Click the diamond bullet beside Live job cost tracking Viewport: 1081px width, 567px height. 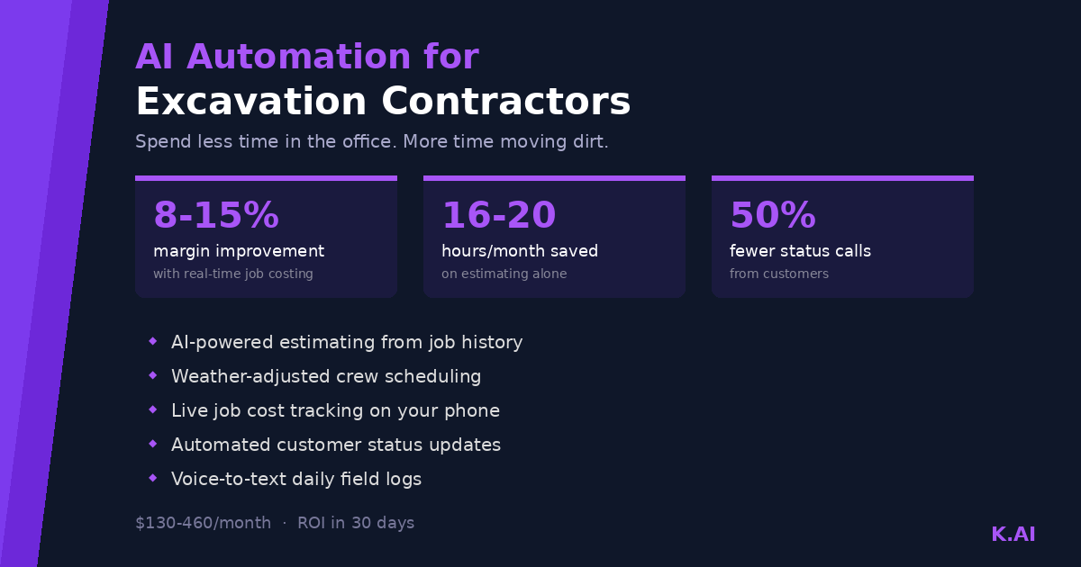point(153,409)
